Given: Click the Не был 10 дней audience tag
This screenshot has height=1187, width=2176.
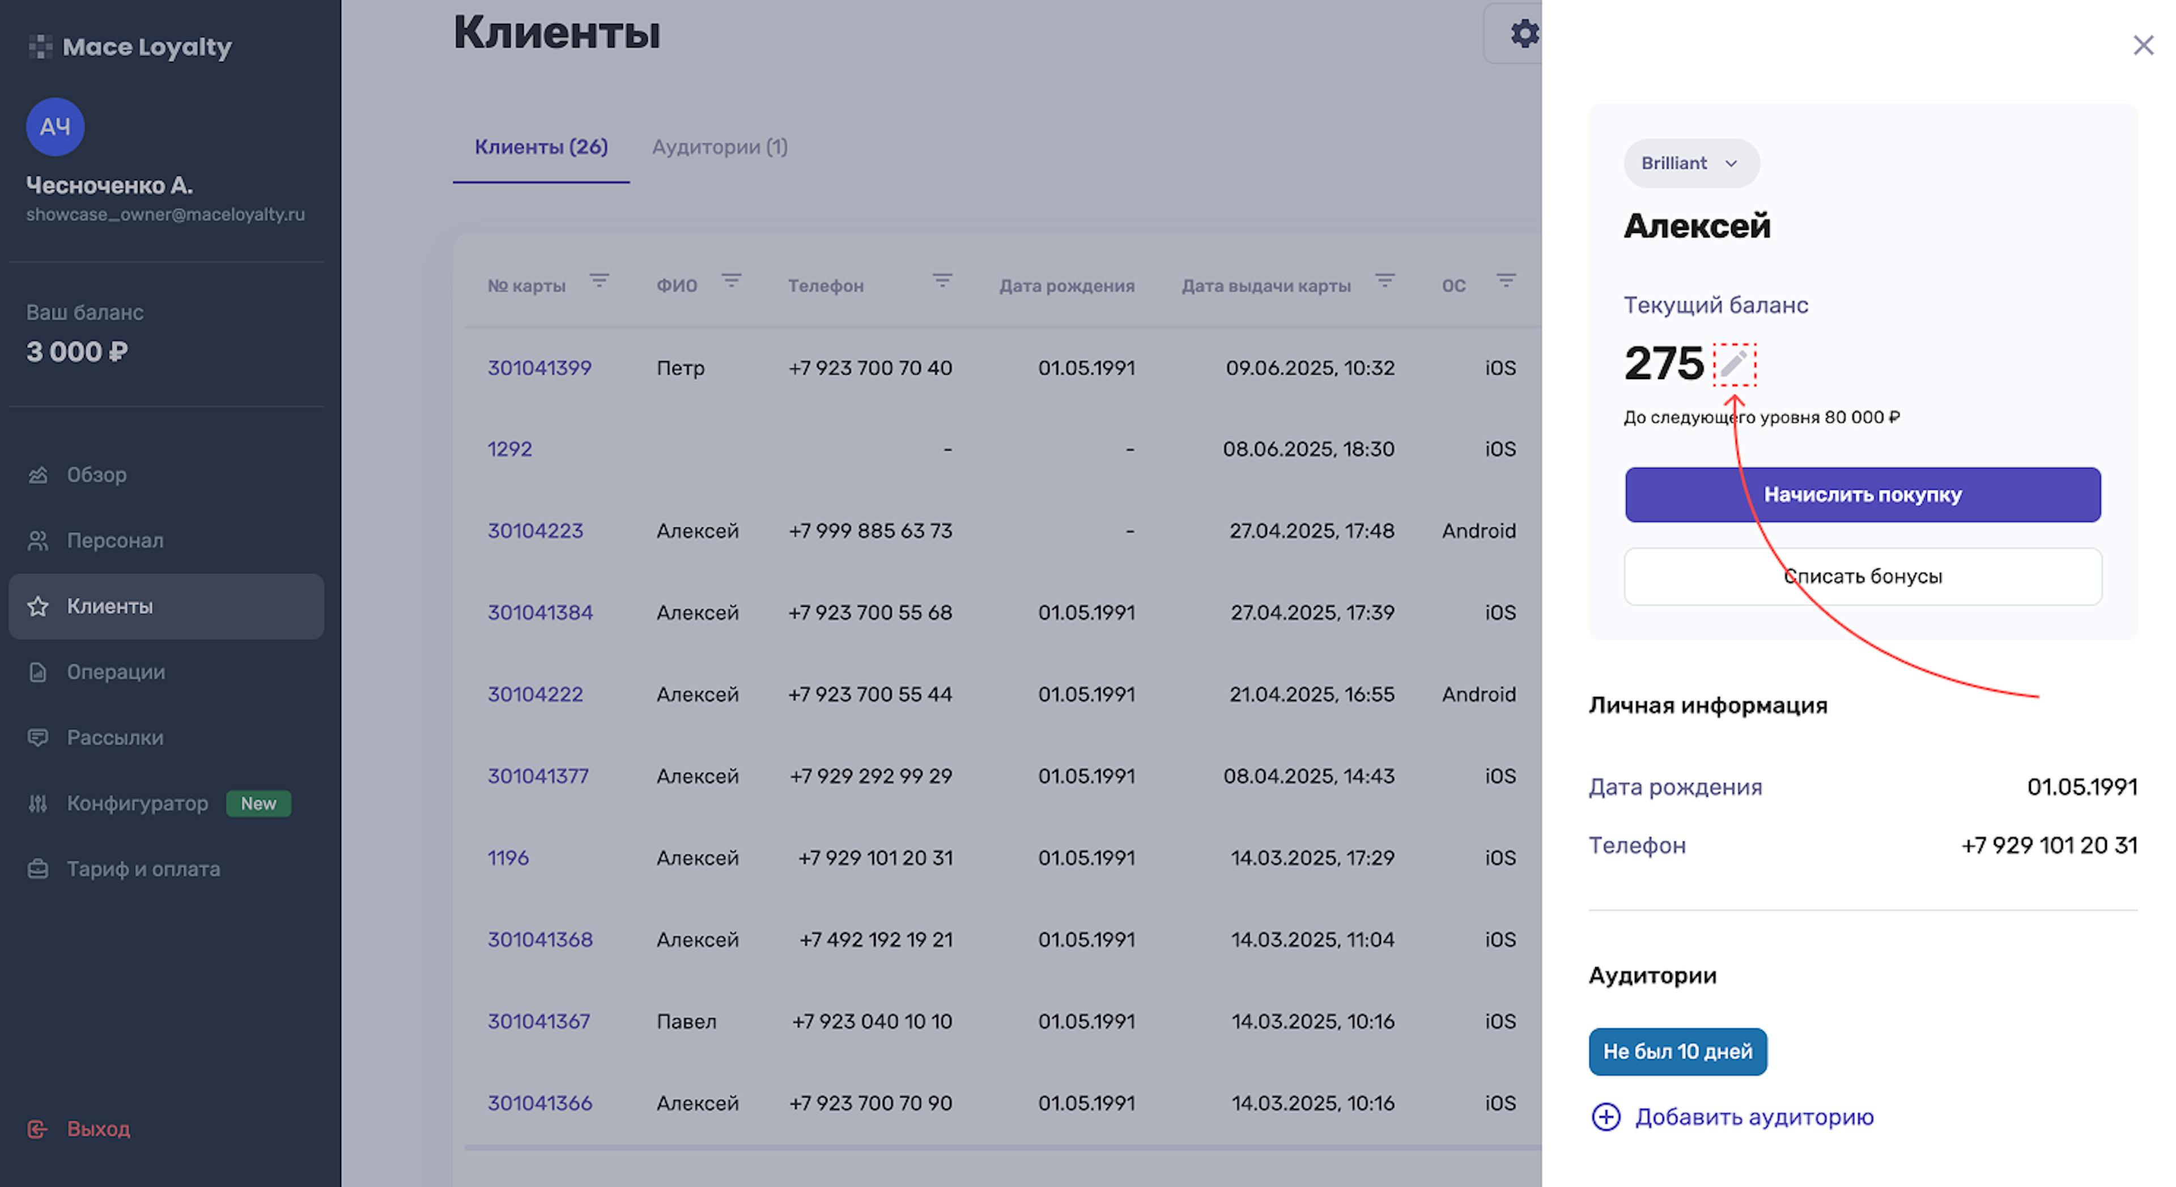Looking at the screenshot, I should (x=1677, y=1052).
